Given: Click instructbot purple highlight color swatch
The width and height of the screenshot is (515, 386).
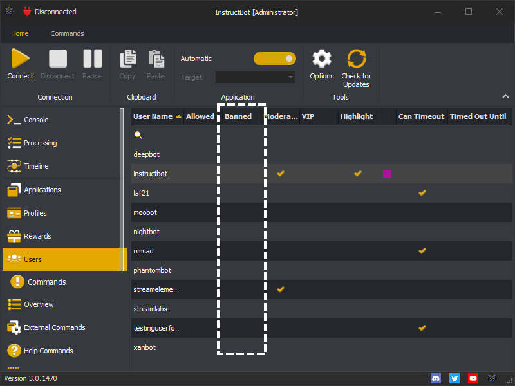Looking at the screenshot, I should (x=387, y=174).
